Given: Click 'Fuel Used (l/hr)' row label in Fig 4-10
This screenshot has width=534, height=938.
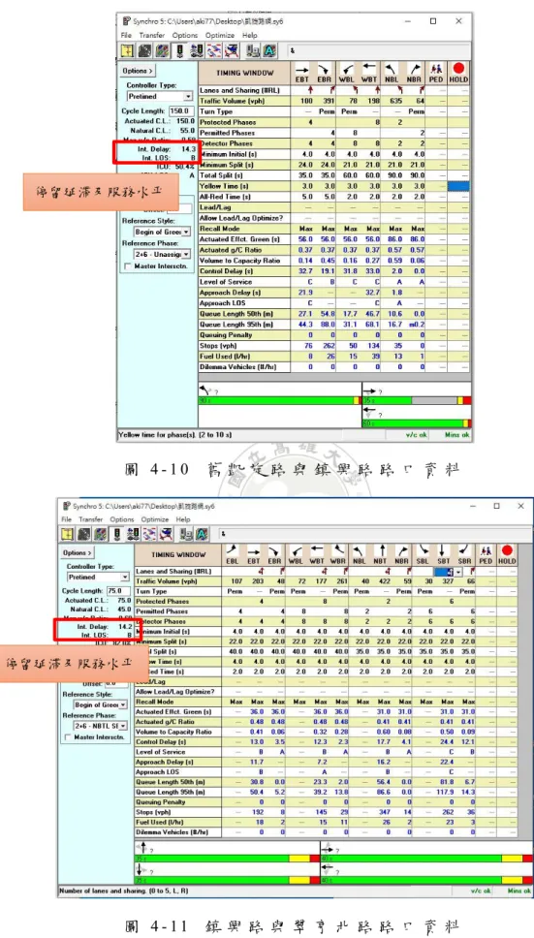Looking at the screenshot, I should (244, 356).
